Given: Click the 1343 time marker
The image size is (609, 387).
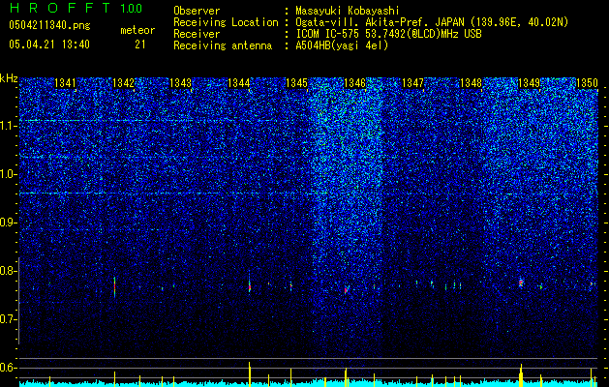Looking at the screenshot, I should tap(181, 83).
